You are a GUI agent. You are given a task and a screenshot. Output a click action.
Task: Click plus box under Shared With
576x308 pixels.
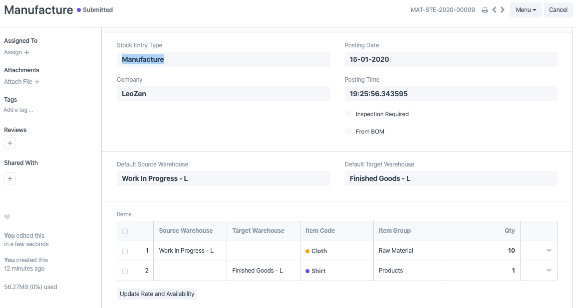tap(10, 178)
